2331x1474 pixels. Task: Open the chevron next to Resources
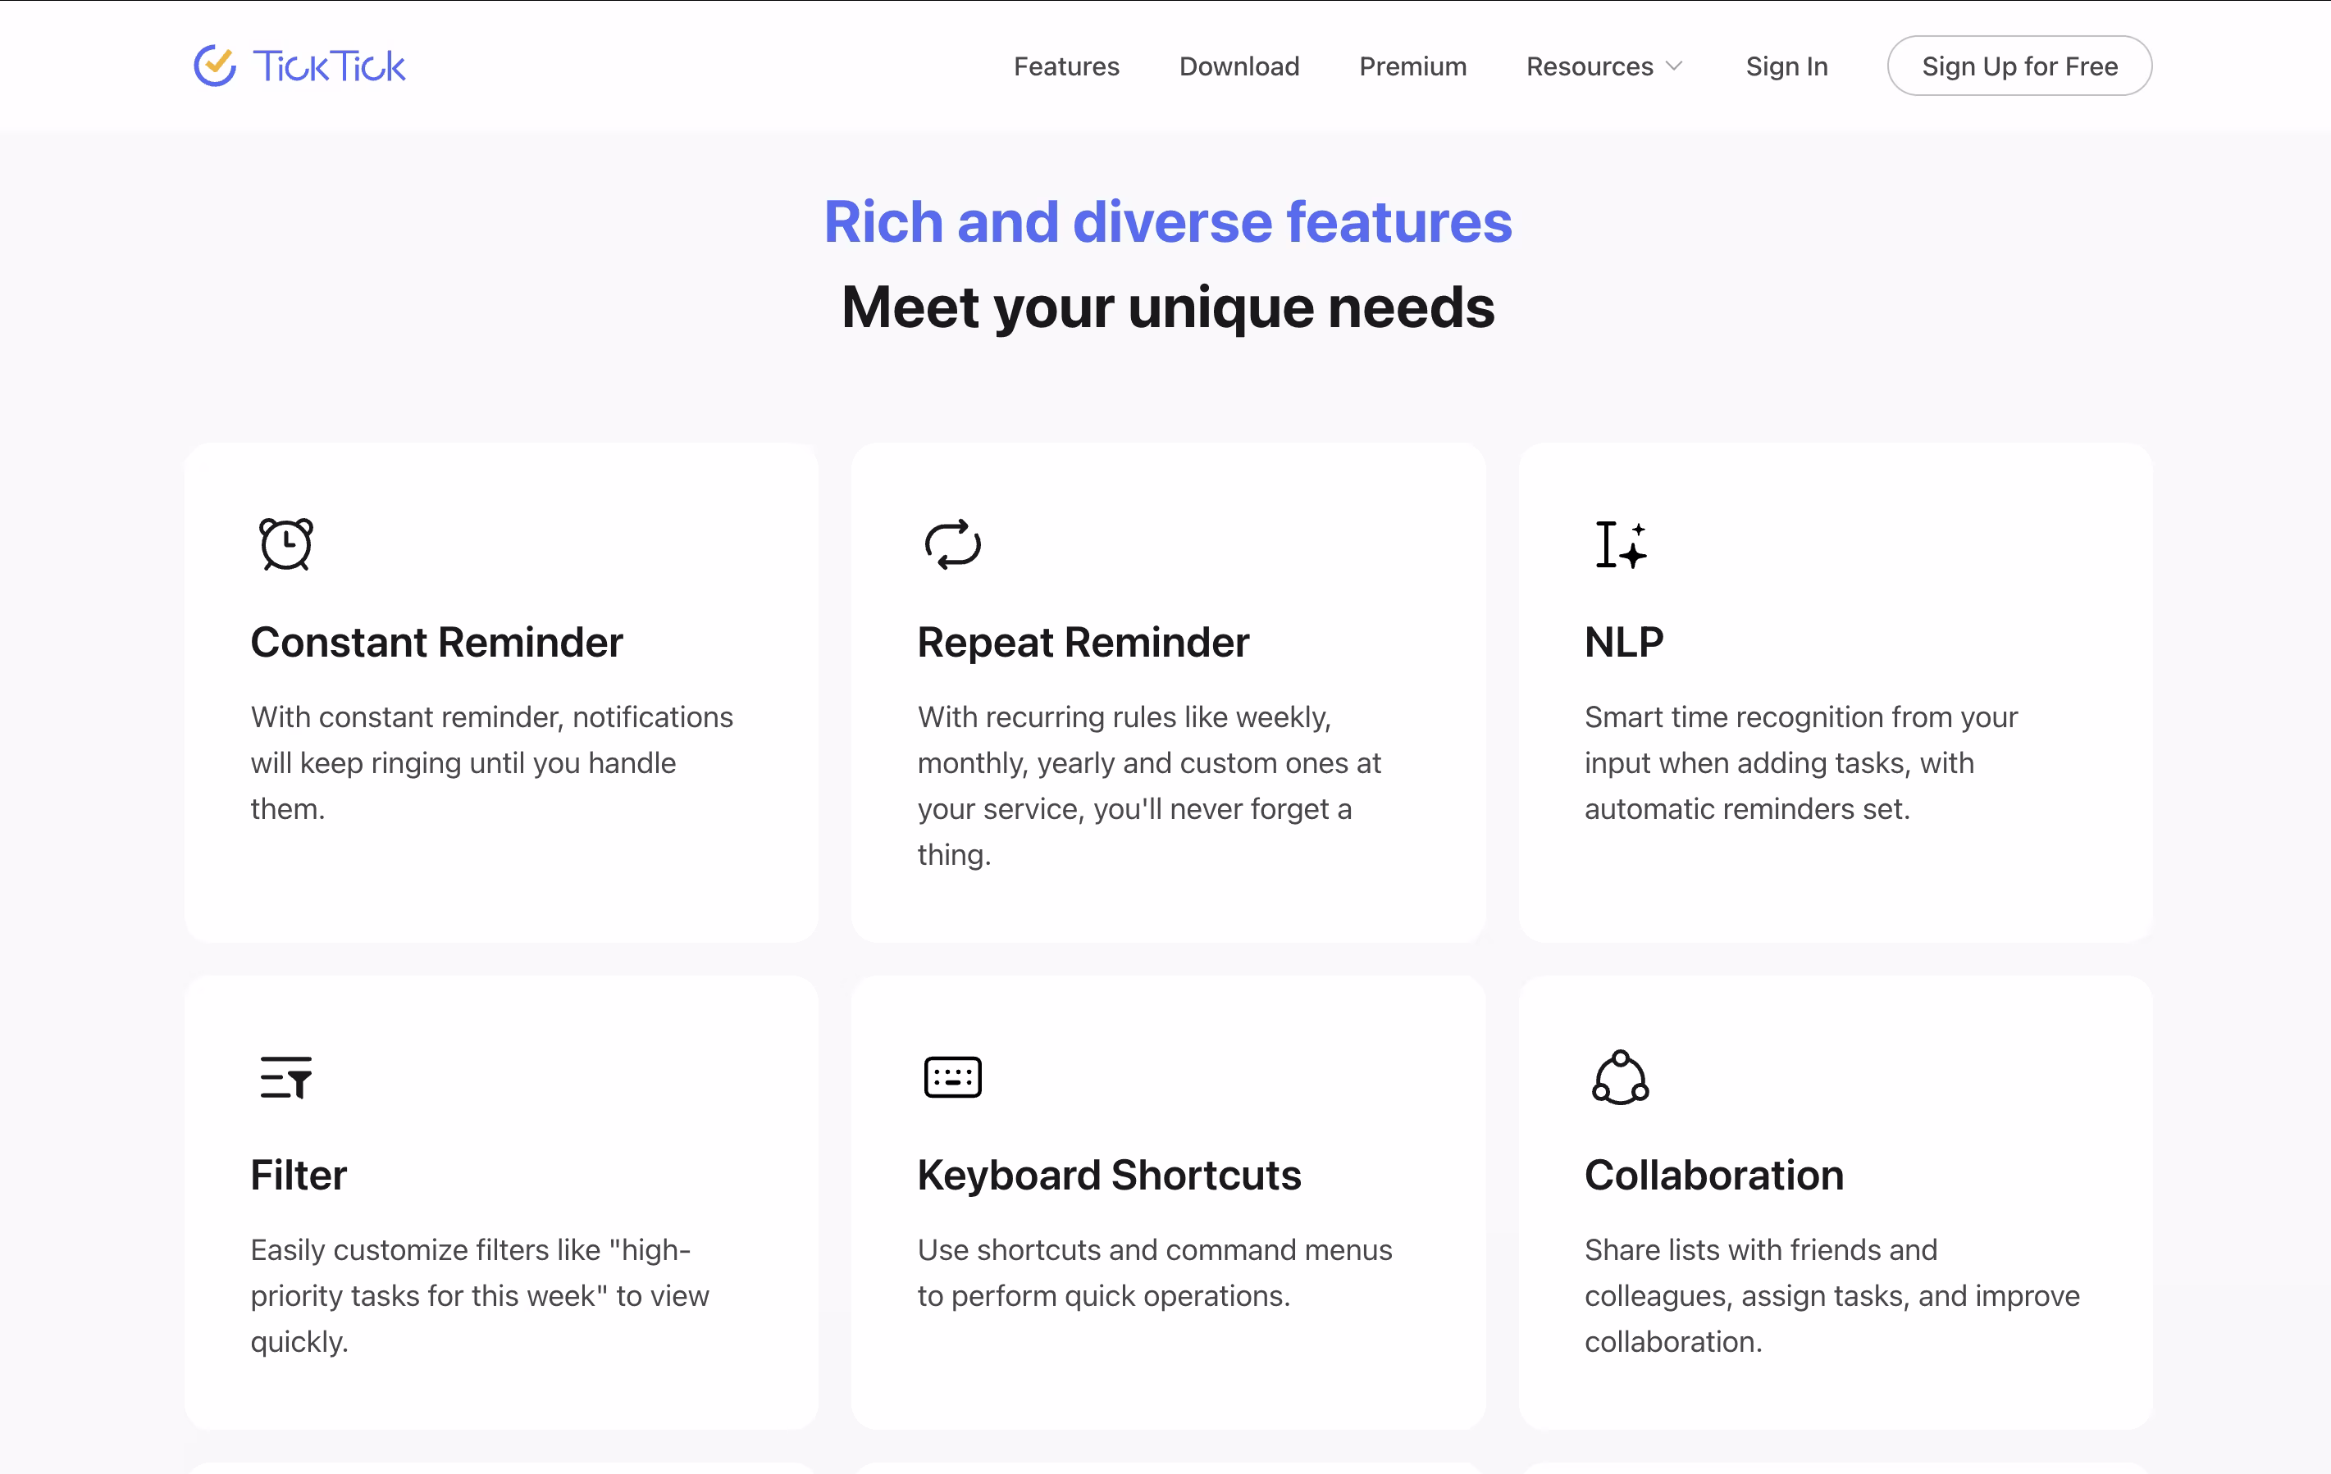coord(1674,68)
